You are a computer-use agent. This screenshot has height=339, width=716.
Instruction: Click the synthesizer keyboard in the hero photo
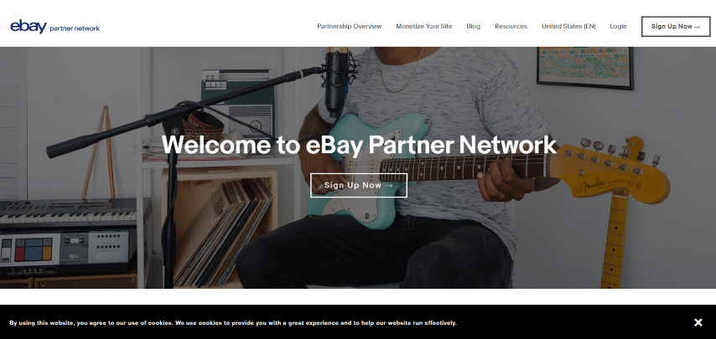click(x=69, y=212)
